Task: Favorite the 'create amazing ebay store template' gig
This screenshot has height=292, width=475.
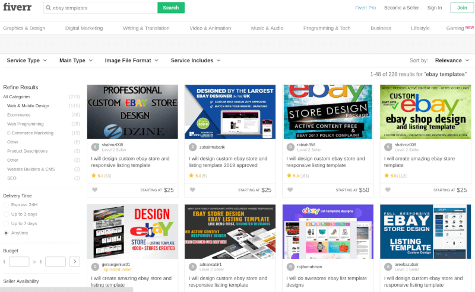Action: (x=388, y=190)
